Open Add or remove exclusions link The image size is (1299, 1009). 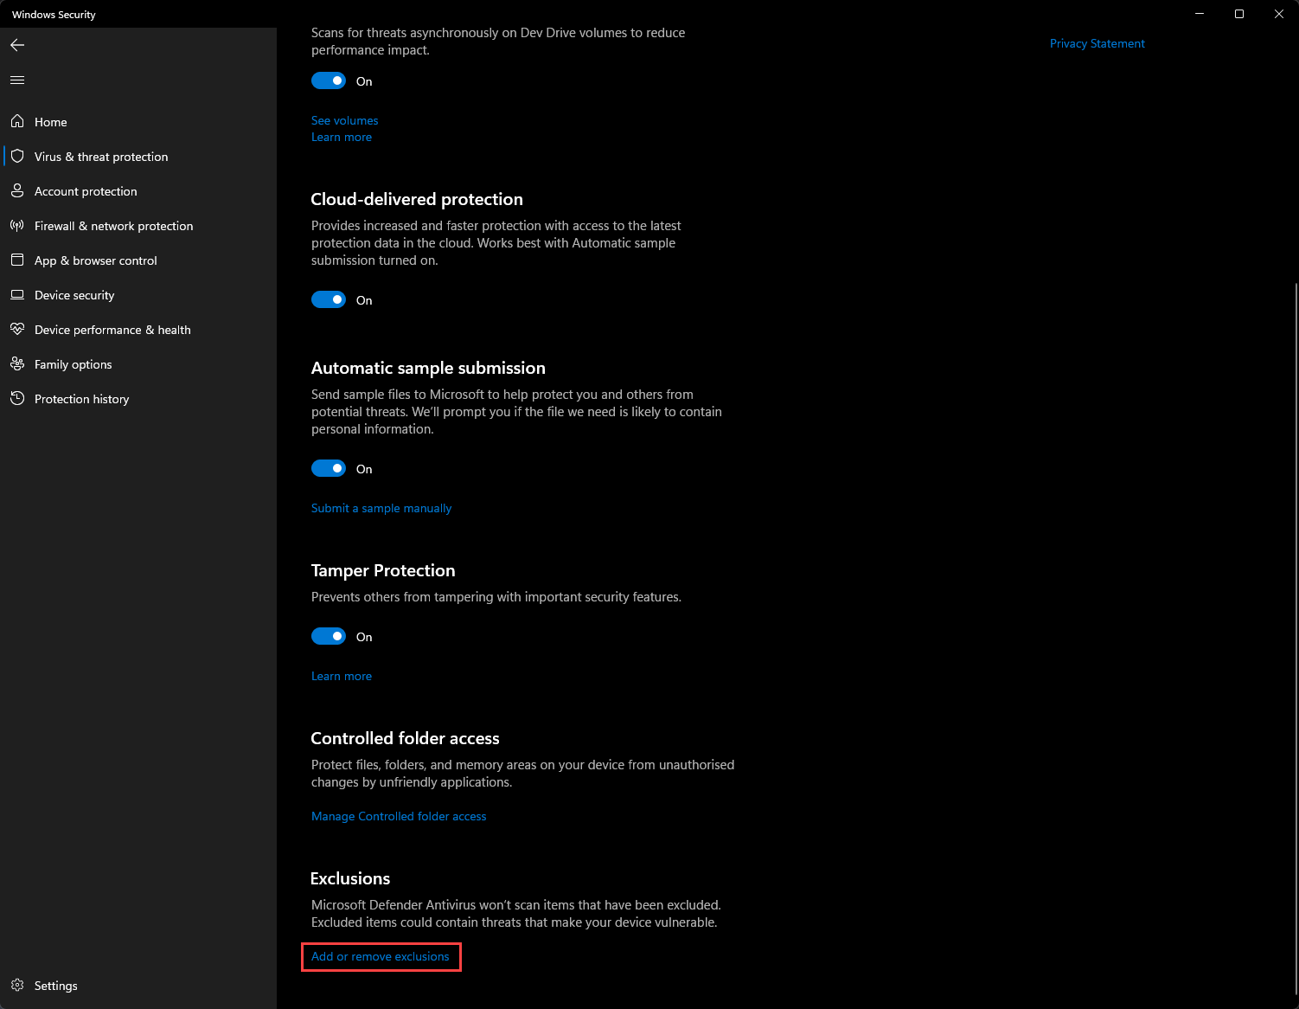(381, 956)
